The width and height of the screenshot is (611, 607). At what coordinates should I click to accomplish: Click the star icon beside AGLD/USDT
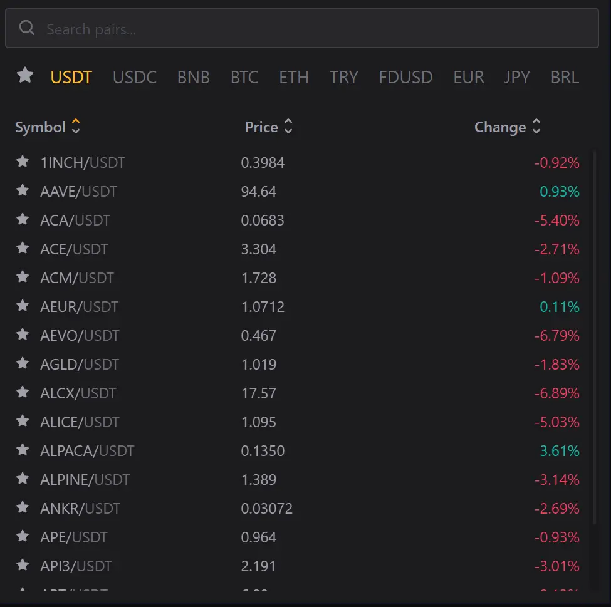[x=23, y=364]
